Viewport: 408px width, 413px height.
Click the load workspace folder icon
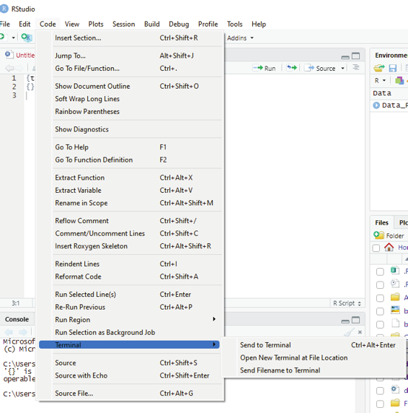pos(379,68)
